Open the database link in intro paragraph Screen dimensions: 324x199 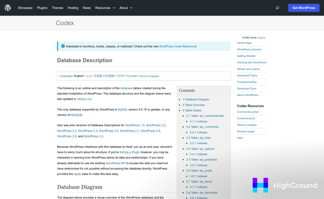coord(126,88)
